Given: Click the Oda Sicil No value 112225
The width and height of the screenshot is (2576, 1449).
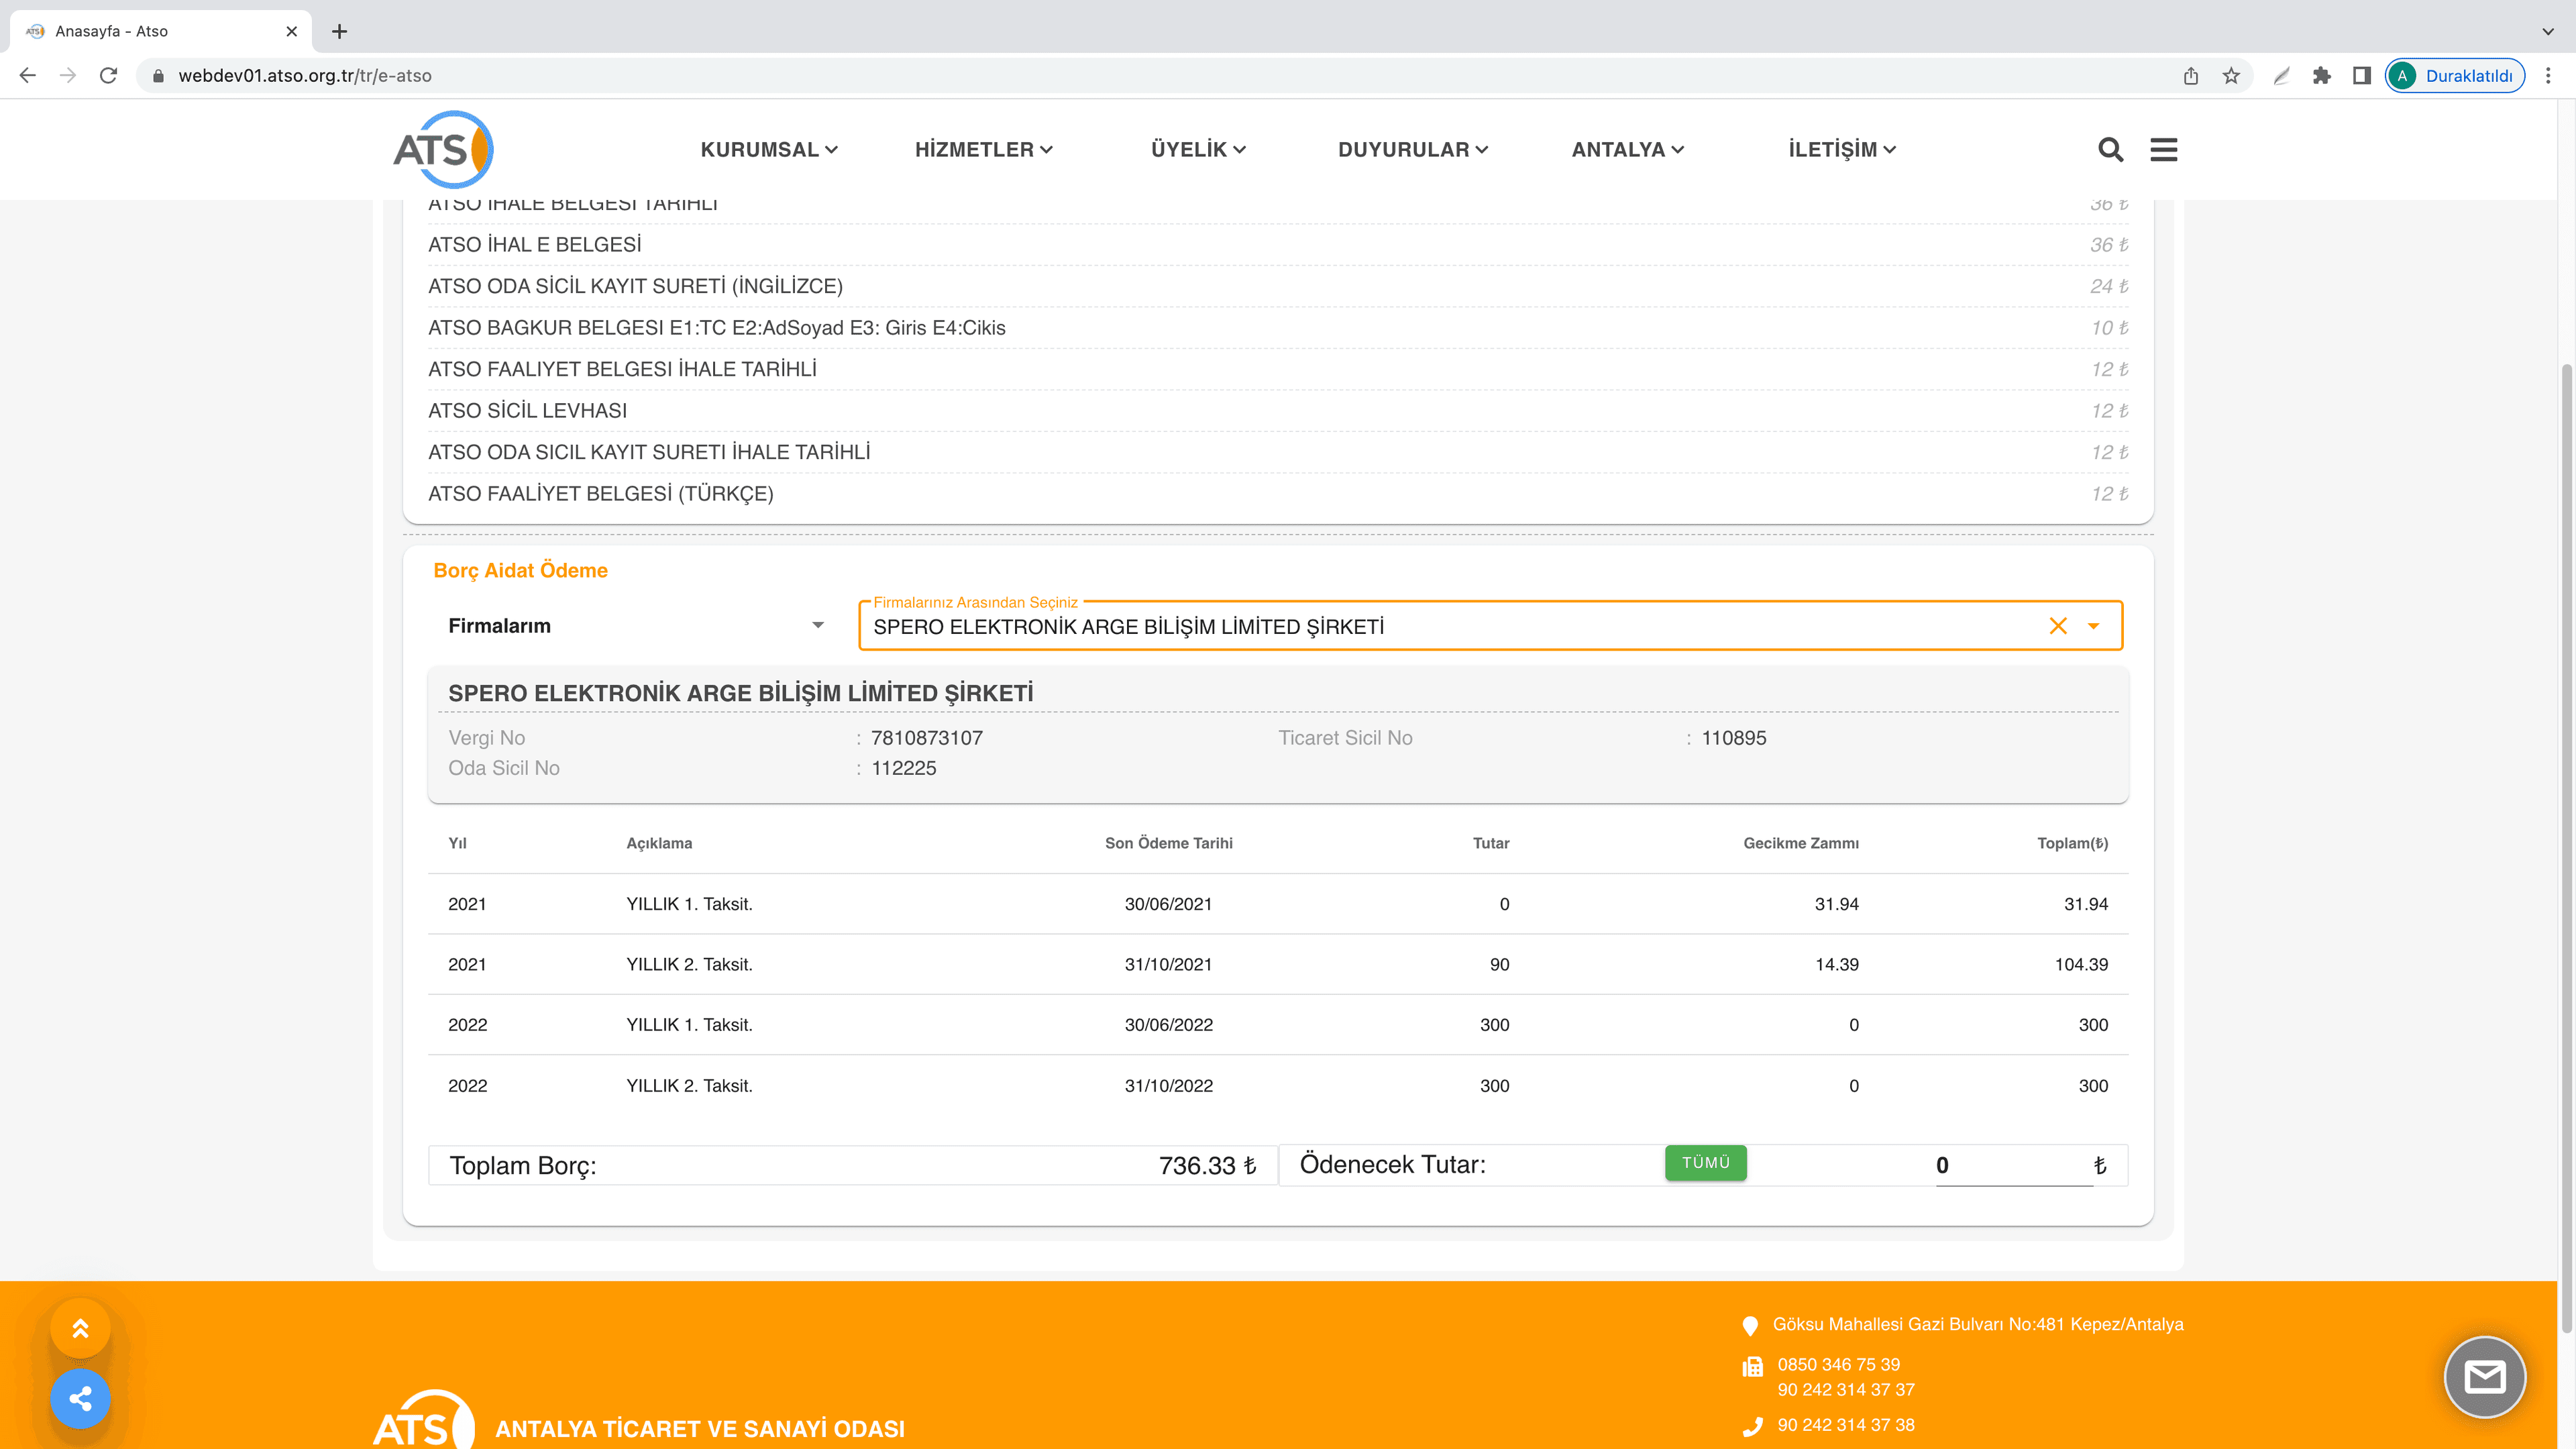Looking at the screenshot, I should tap(904, 768).
